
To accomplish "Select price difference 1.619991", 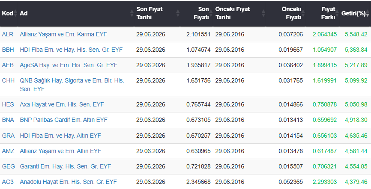I will coord(325,80).
